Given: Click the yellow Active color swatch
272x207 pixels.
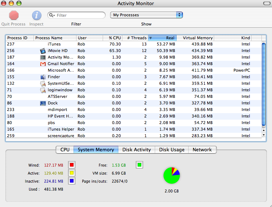Looking at the screenshot, I should point(72,173).
